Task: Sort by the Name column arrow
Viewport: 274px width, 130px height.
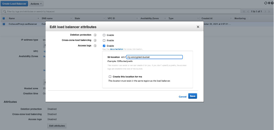Action: pos(38,18)
